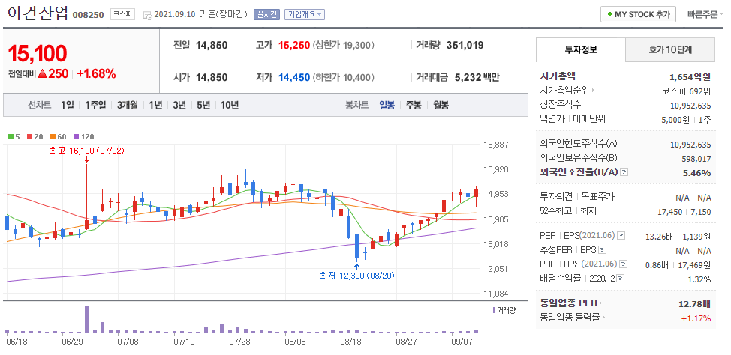Click the help icon next to 외국인소진율(B/A)
Screen dimensions: 731x355
pyautogui.click(x=624, y=172)
